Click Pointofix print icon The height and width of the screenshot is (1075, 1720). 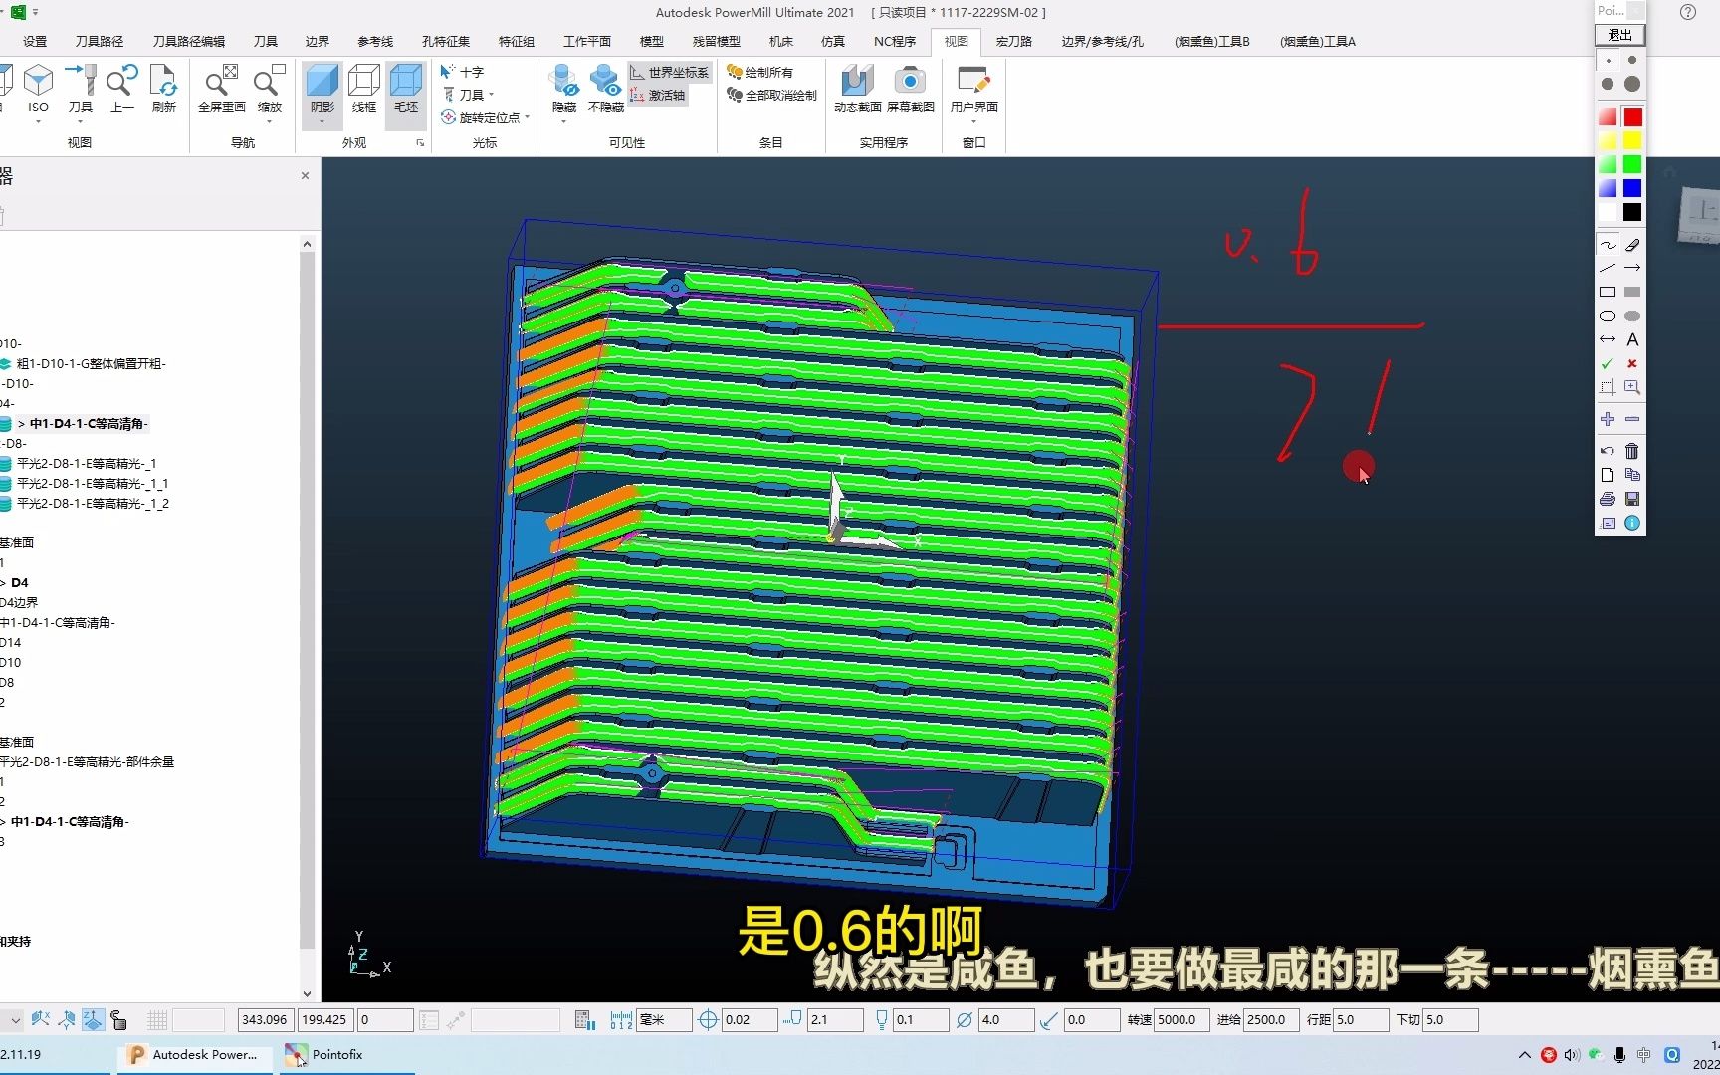pos(1608,499)
